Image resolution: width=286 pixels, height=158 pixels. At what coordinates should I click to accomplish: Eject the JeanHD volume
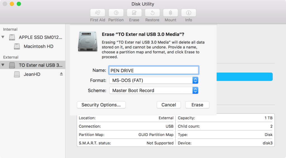point(61,74)
